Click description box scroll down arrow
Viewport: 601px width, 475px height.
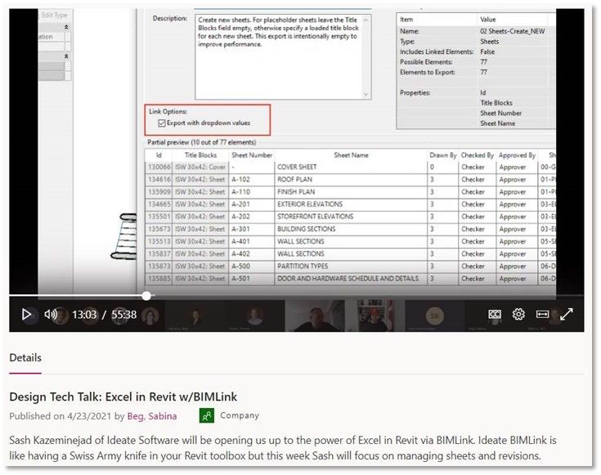(x=366, y=94)
